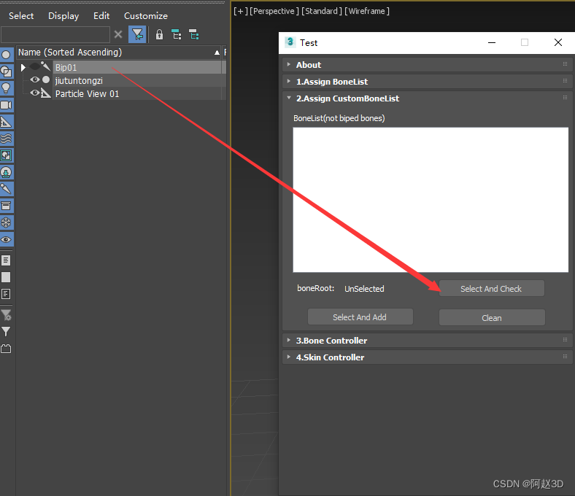Toggle visibility eye of Bip01
This screenshot has width=575, height=496.
[35, 66]
